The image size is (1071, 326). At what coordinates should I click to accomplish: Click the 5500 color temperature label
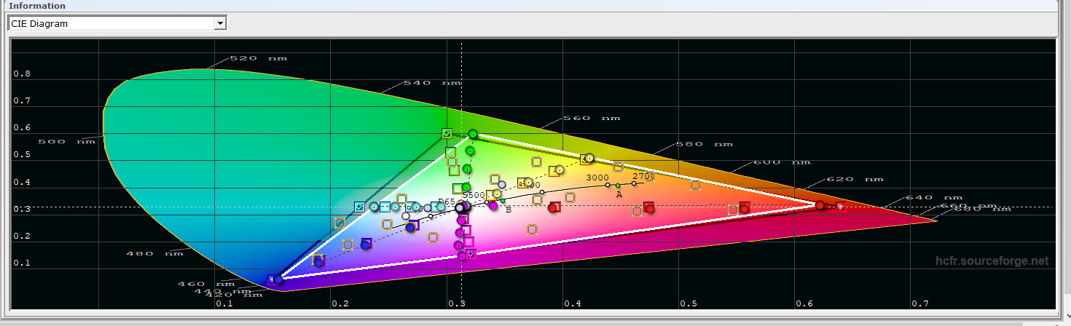point(474,195)
